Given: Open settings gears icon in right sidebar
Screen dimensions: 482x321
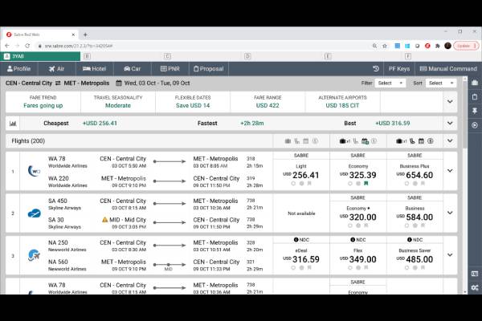Looking at the screenshot, I should [x=475, y=288].
